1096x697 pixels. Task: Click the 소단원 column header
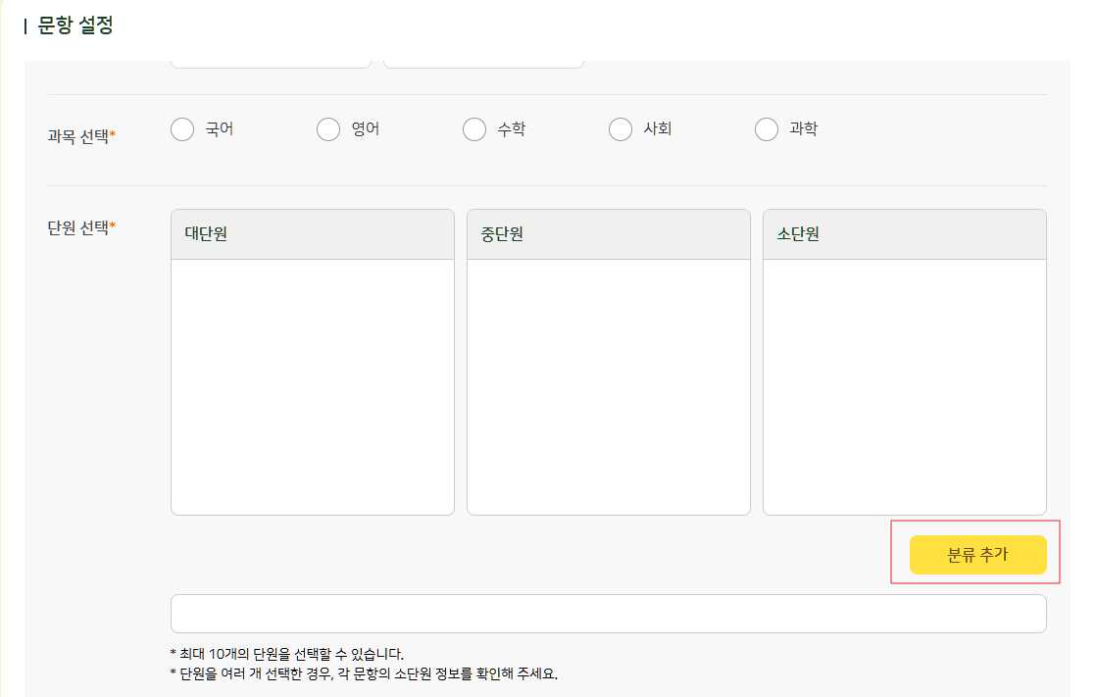(x=905, y=234)
